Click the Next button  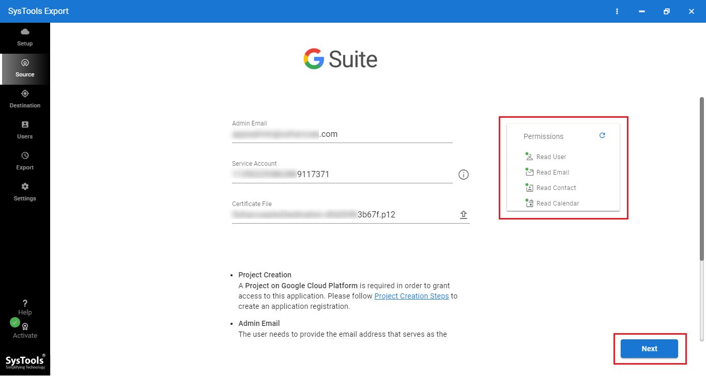pyautogui.click(x=649, y=349)
